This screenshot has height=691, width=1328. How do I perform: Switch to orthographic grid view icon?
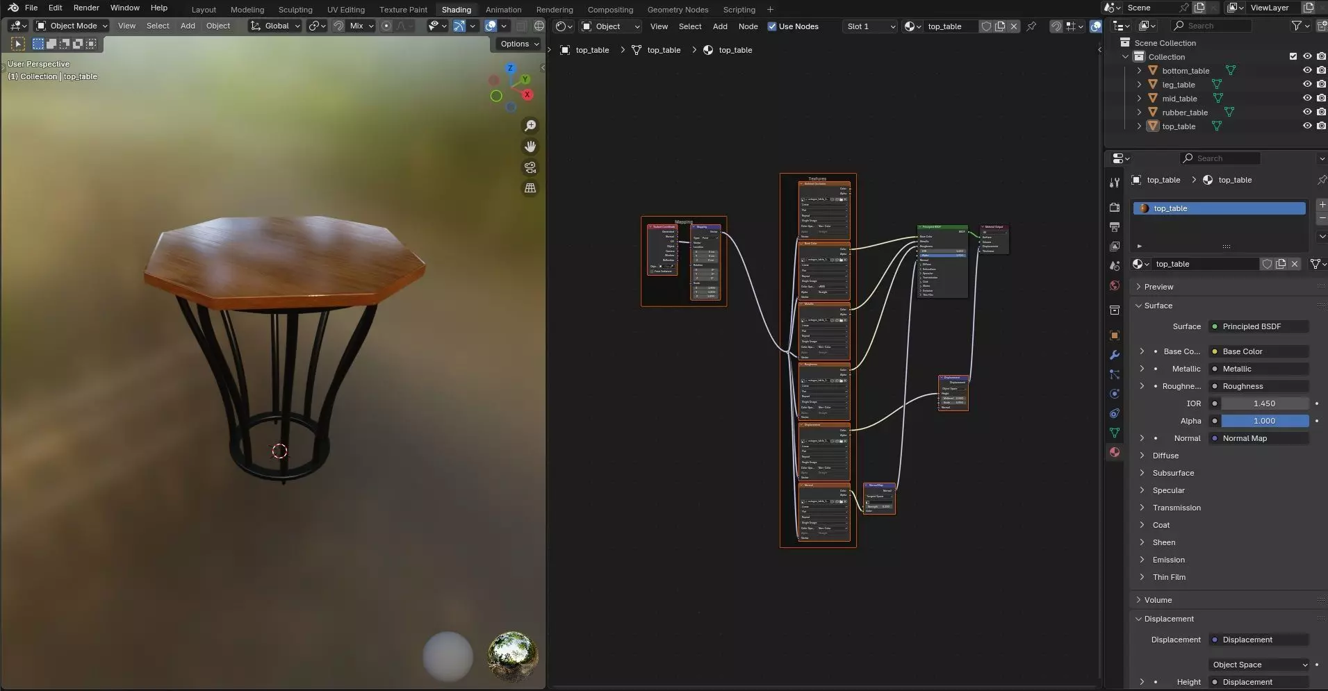click(x=530, y=188)
